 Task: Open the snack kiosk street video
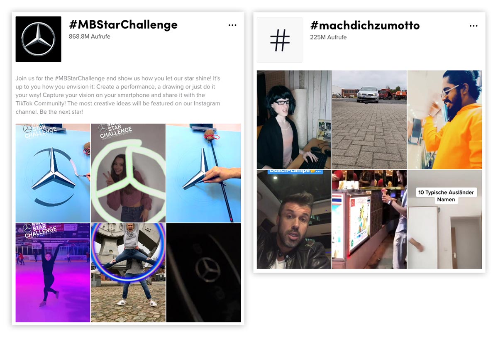369,219
